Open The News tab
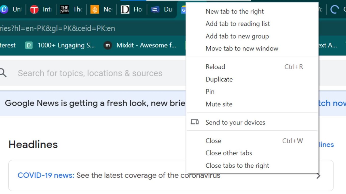Viewport: 346px width, 194px height. tap(71, 10)
